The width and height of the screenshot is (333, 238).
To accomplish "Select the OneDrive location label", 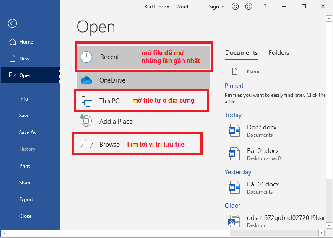I will 112,80.
